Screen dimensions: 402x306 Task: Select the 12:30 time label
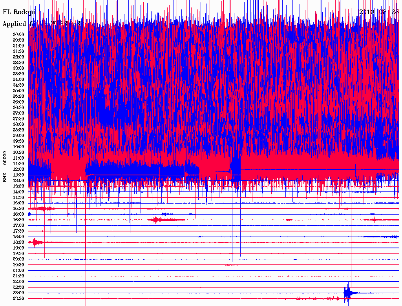18,175
